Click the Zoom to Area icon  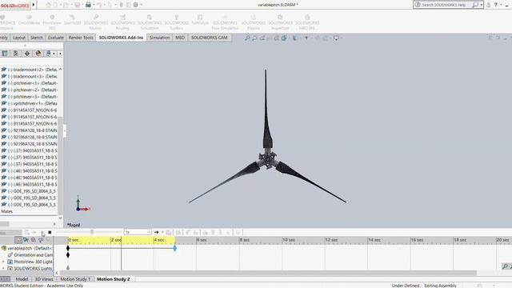254,38
